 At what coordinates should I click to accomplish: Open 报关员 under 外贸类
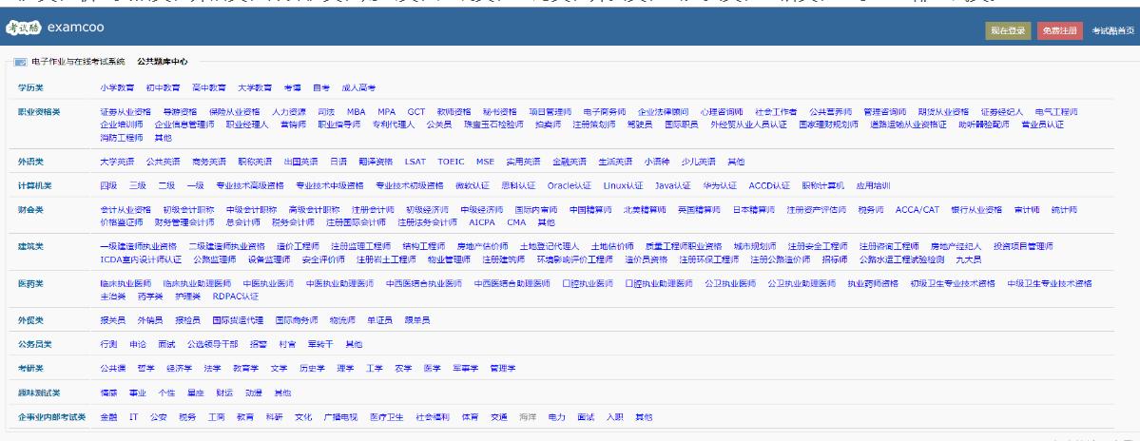113,320
